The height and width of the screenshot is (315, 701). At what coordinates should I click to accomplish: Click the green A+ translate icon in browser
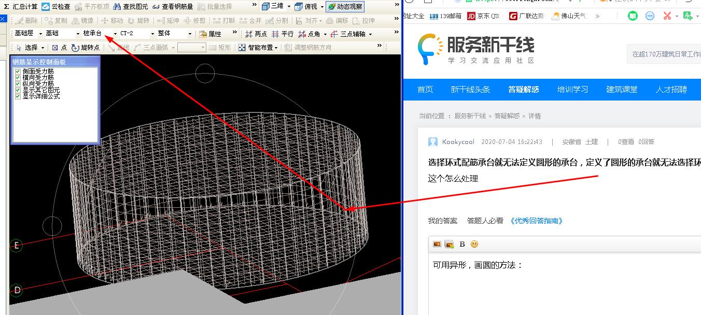coord(688,16)
